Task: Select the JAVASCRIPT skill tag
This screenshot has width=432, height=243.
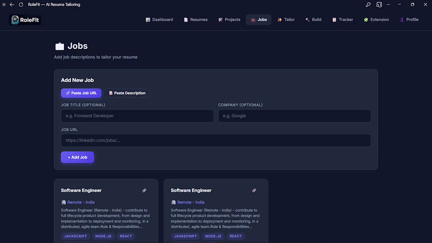Action: click(75, 236)
